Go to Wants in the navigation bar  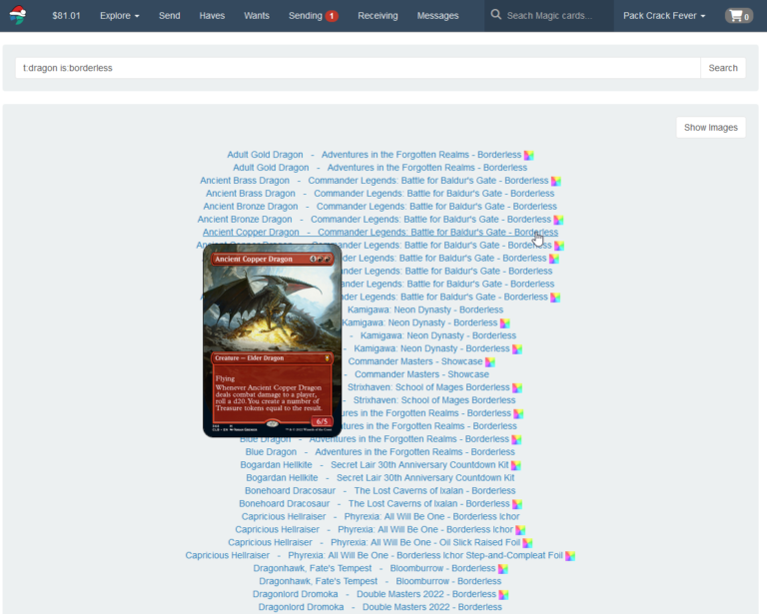point(257,16)
